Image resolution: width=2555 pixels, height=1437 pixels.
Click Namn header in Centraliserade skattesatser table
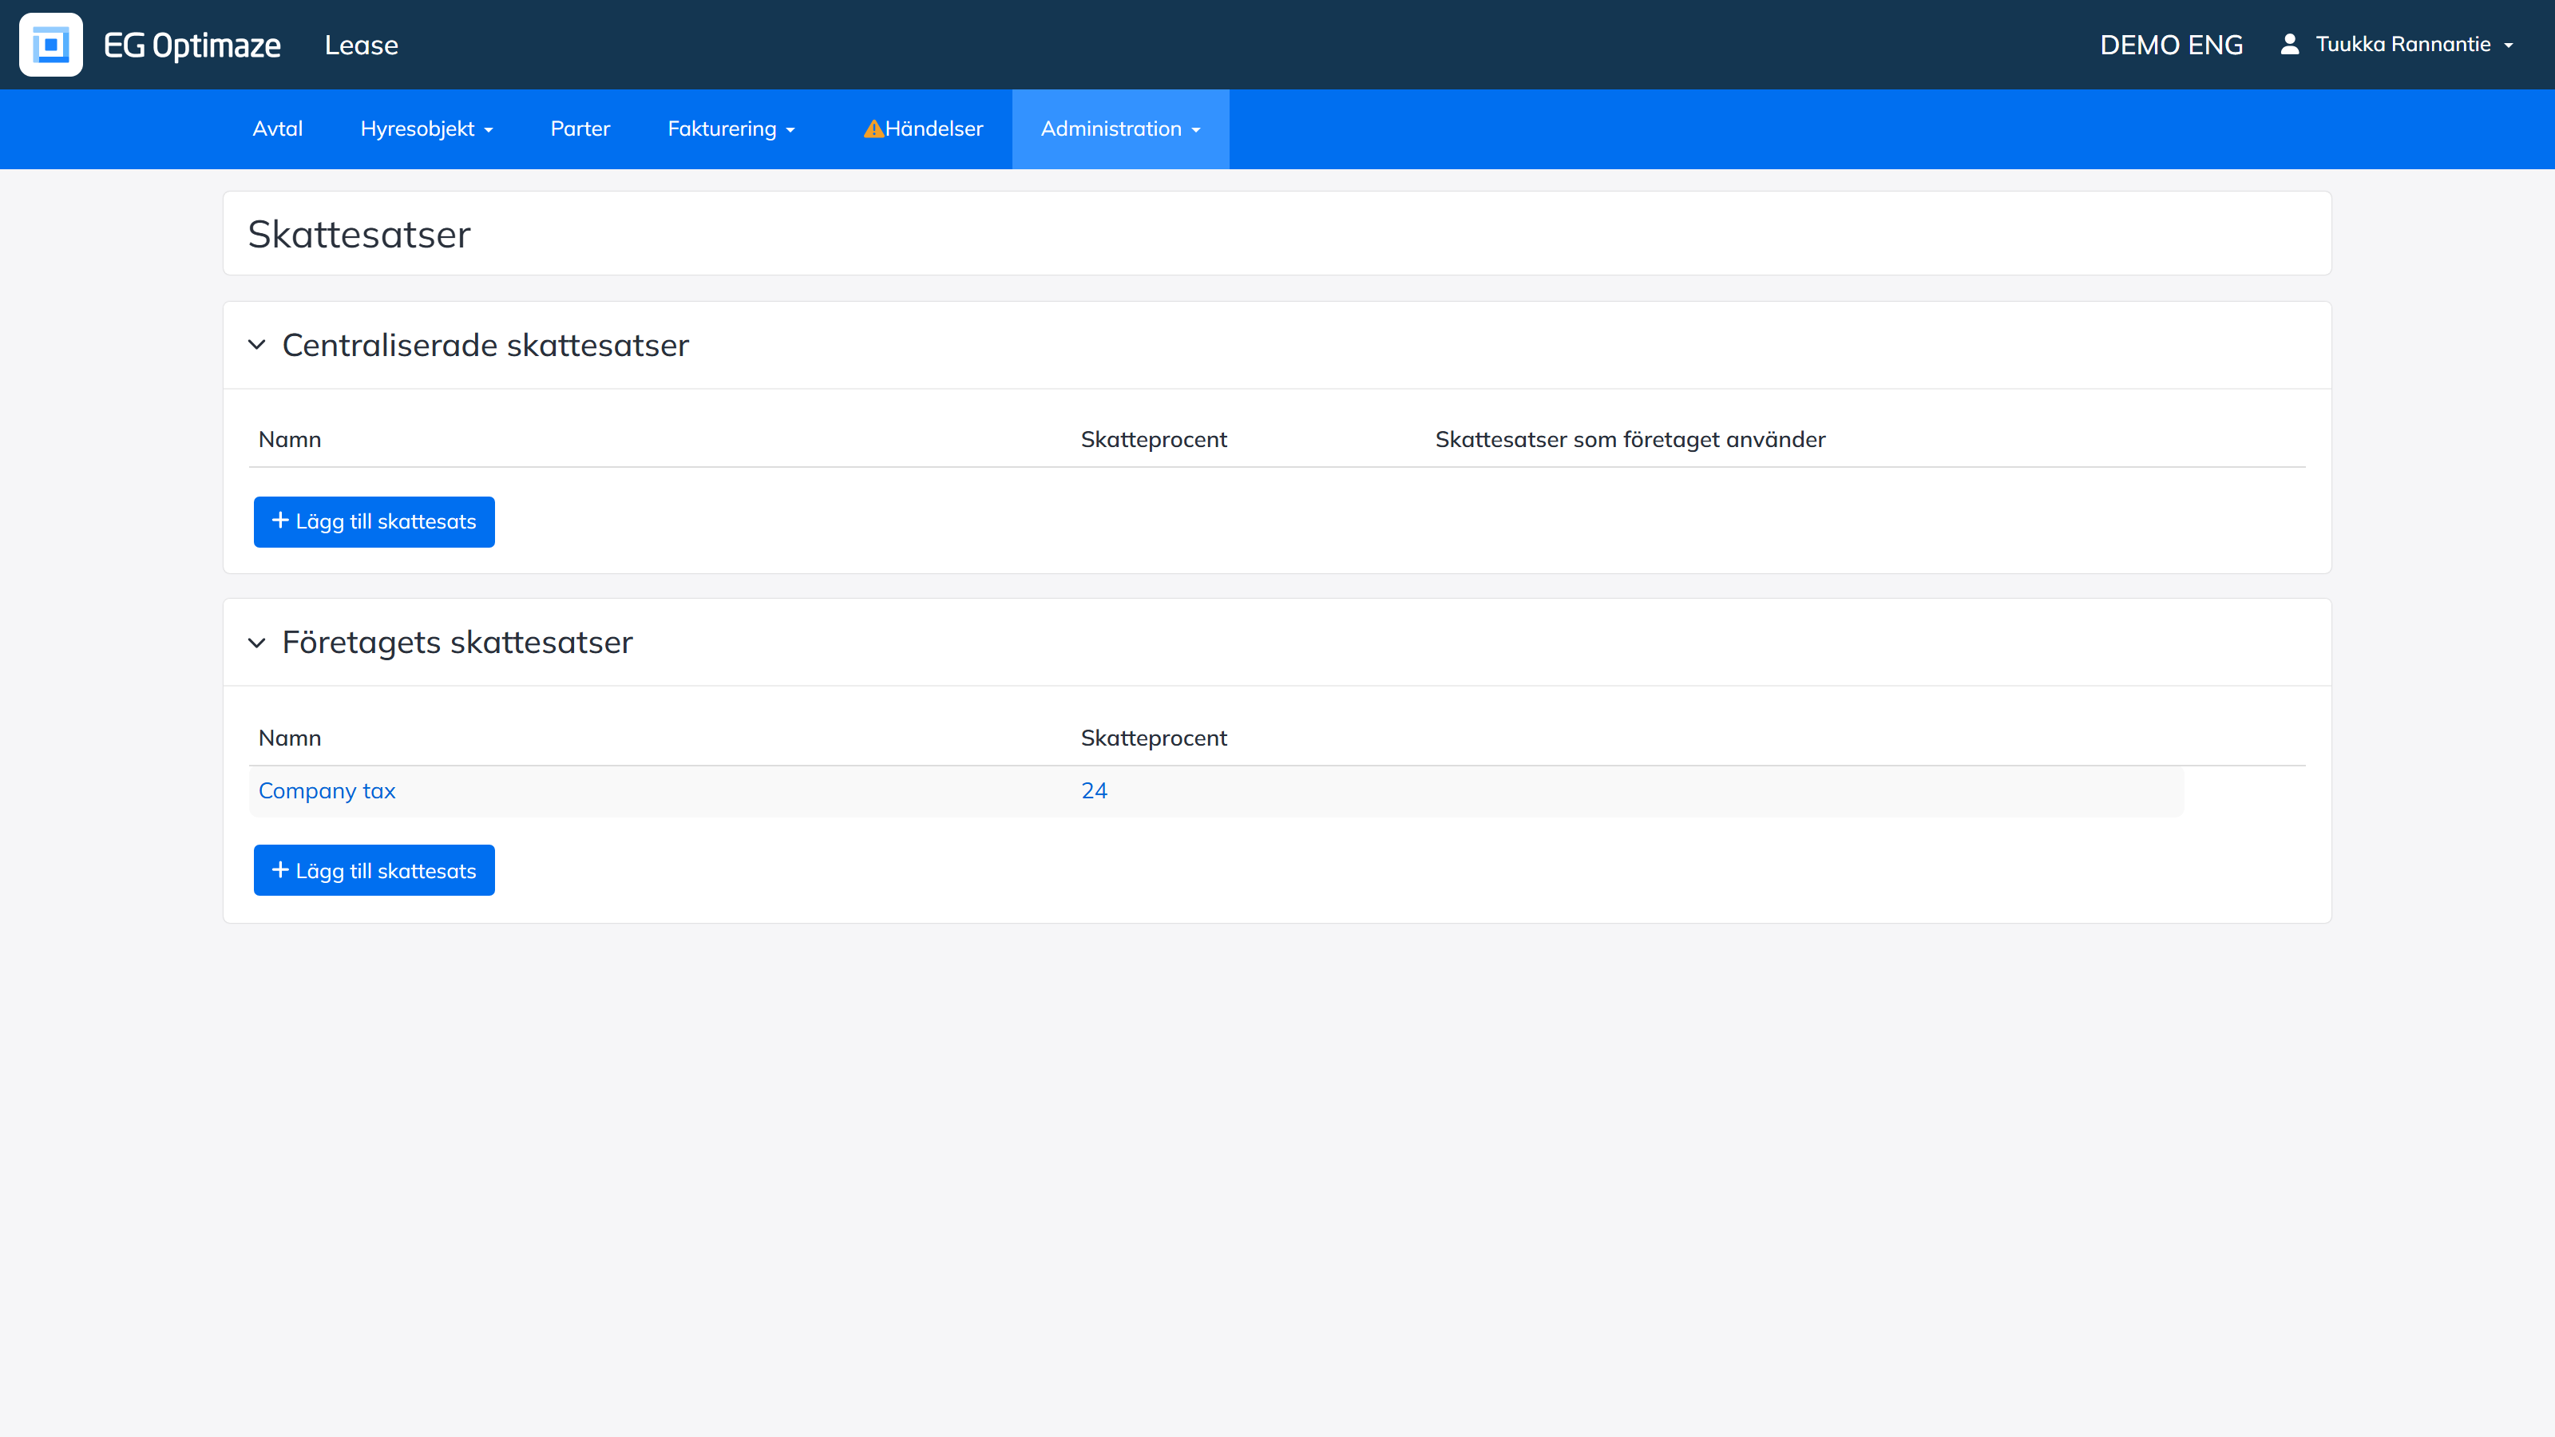[290, 439]
